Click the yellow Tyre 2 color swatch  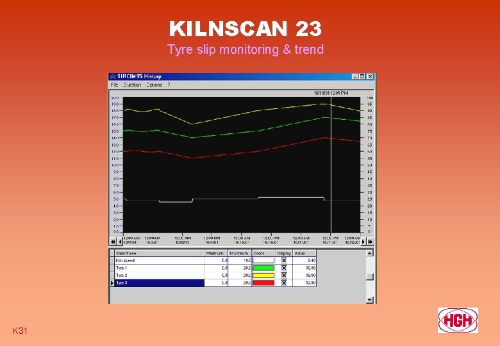point(263,276)
